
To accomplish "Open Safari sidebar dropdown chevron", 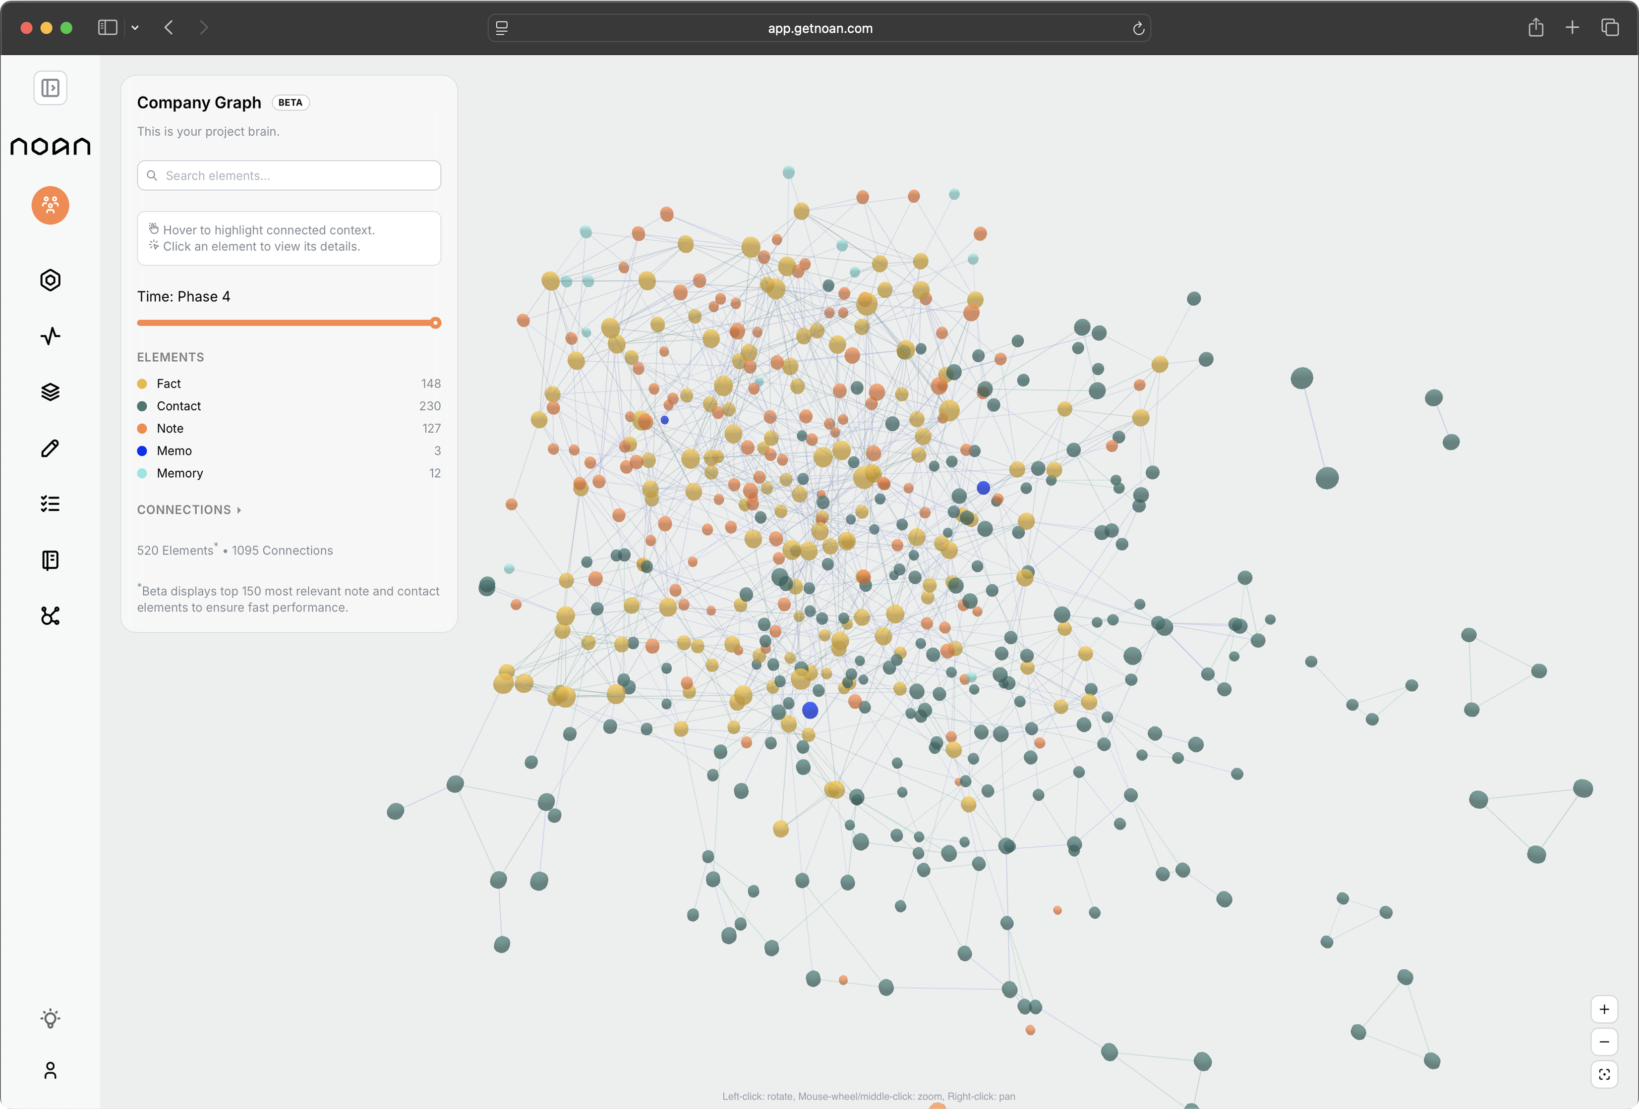I will click(x=135, y=28).
